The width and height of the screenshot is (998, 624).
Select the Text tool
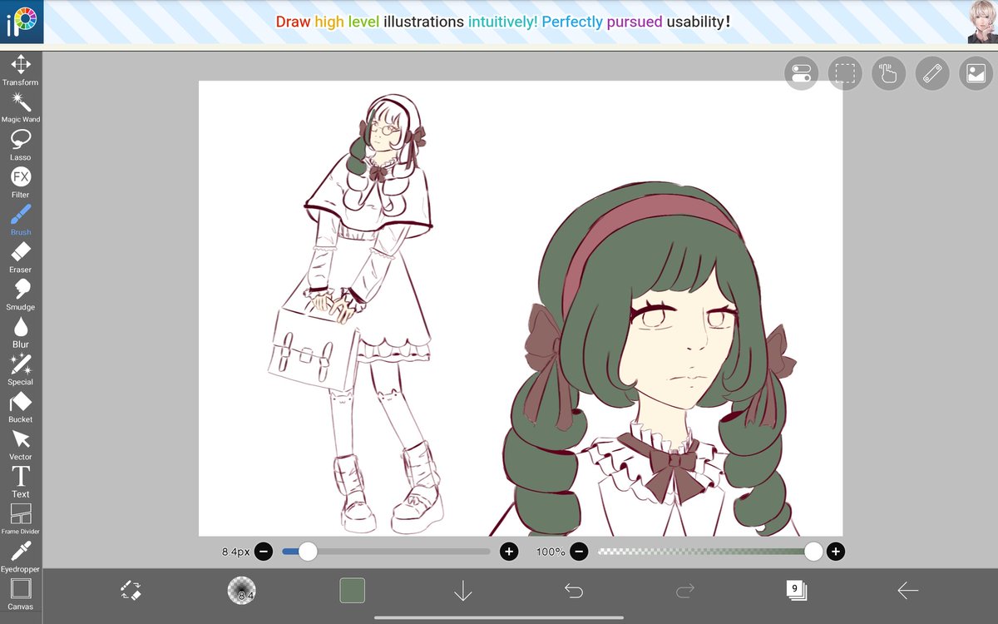pos(20,482)
